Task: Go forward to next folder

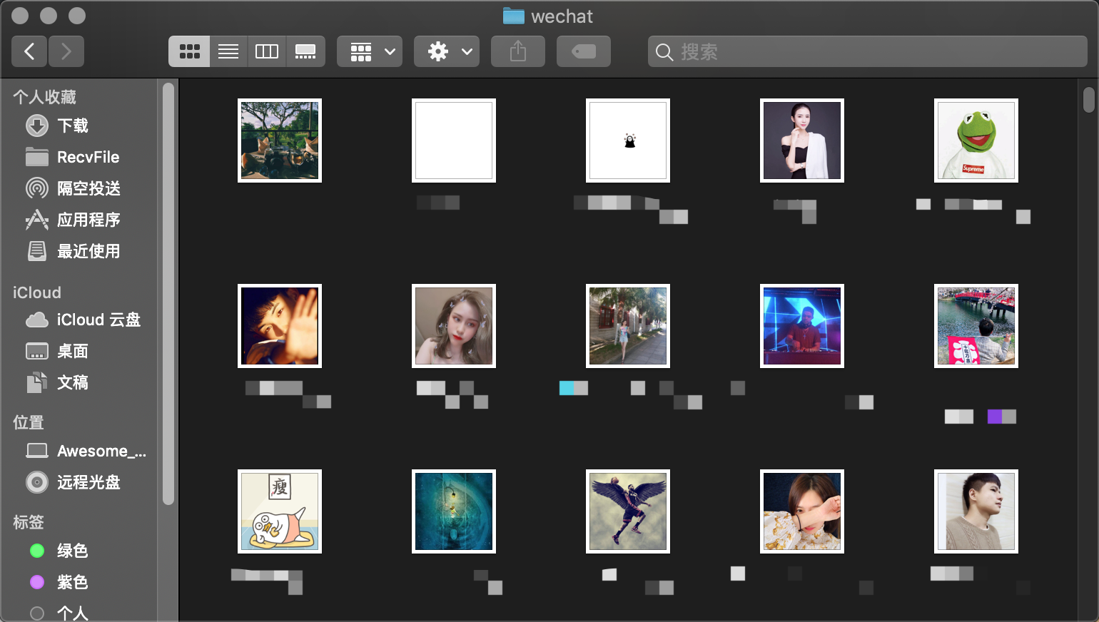Action: [x=66, y=51]
